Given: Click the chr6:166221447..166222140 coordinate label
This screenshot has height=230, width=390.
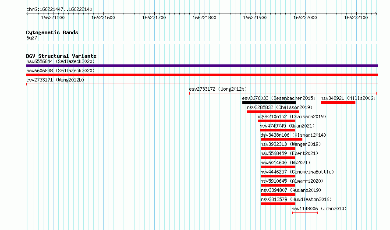Looking at the screenshot, I should (x=59, y=9).
